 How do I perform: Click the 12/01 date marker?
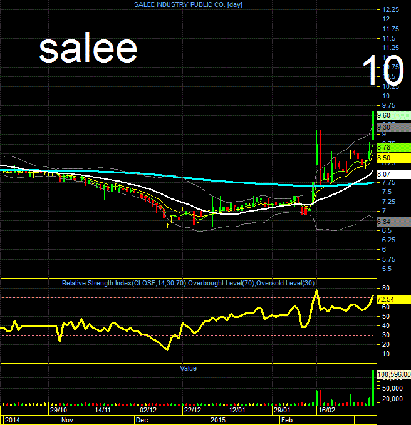point(237,410)
